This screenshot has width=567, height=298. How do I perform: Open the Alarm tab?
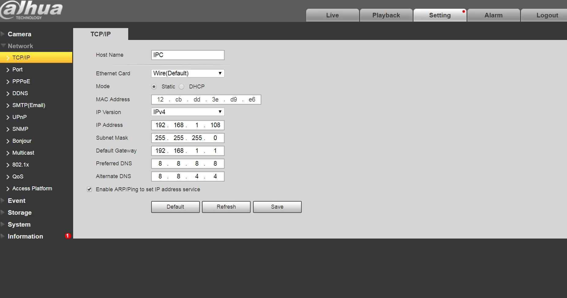point(494,15)
